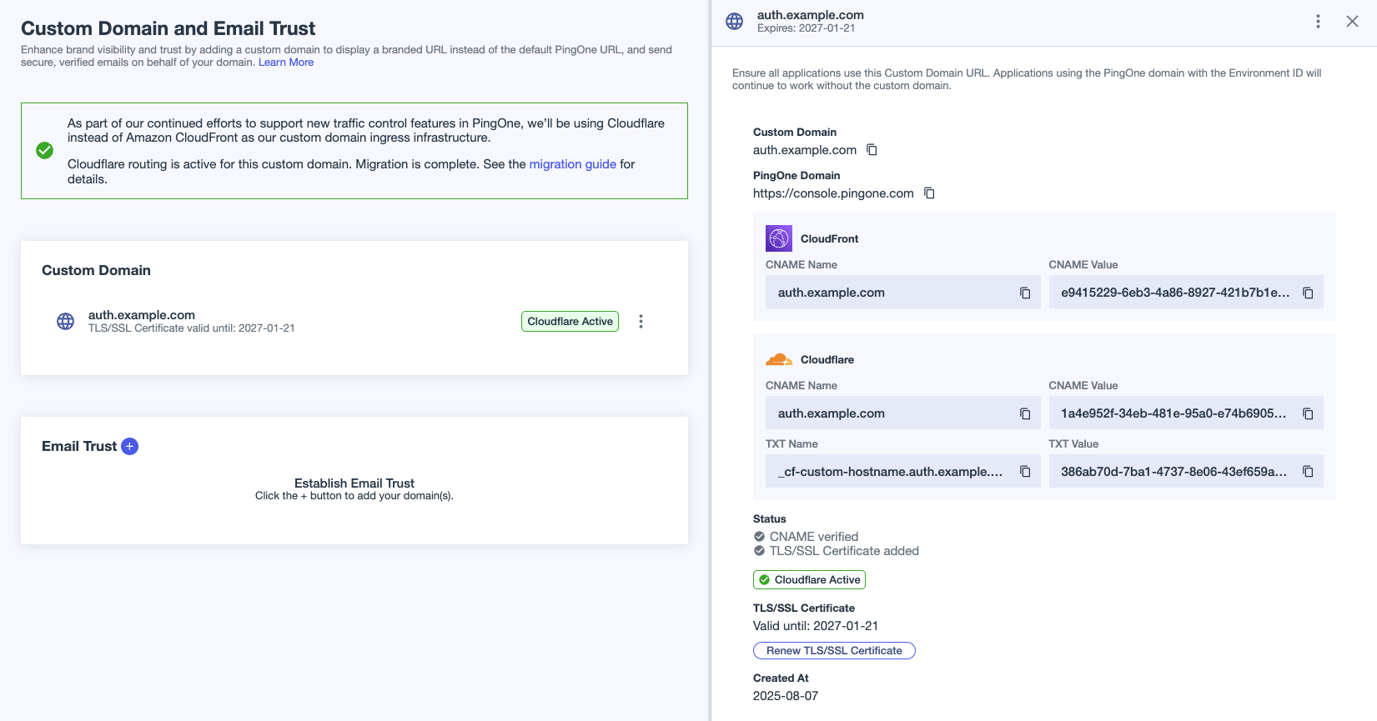Open the detail panel more options menu
Screen dimensions: 1377x721
point(1318,22)
